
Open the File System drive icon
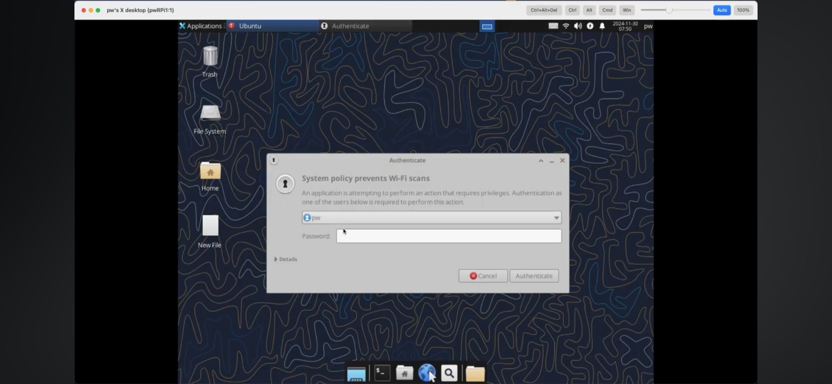point(210,114)
